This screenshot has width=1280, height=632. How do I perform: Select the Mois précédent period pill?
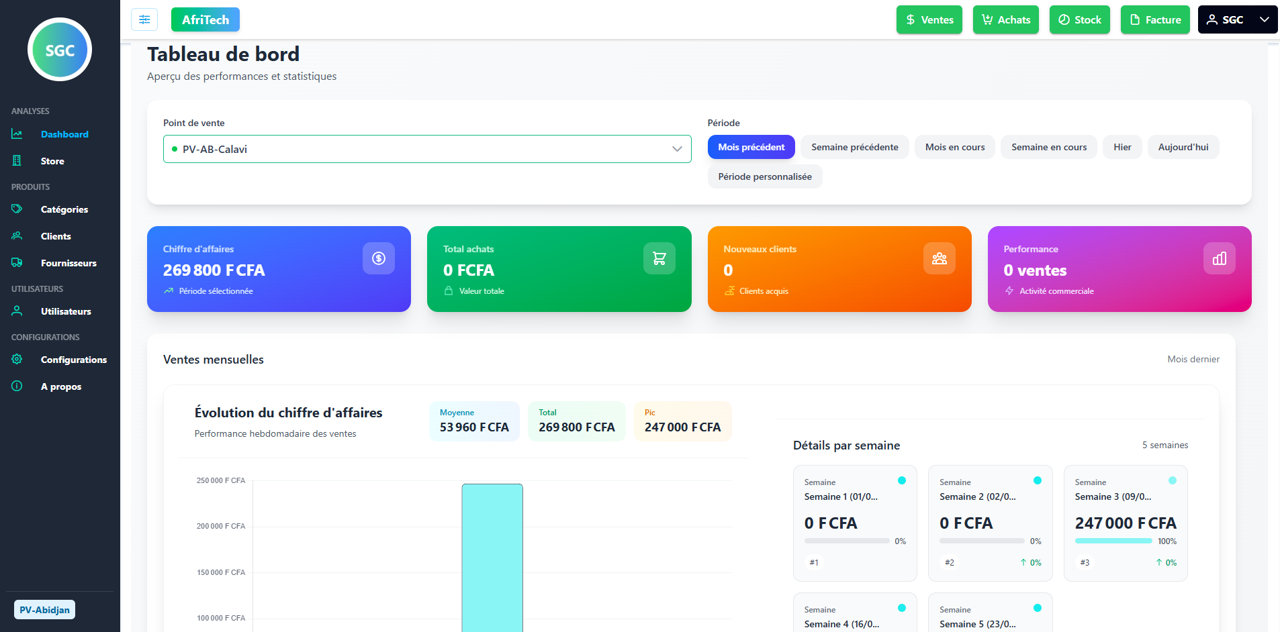751,147
